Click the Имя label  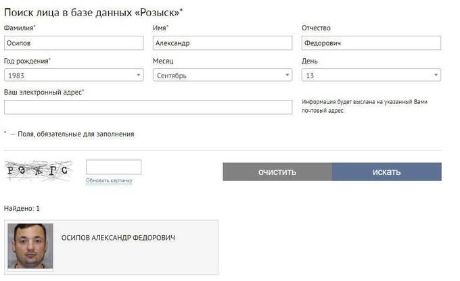coord(160,28)
